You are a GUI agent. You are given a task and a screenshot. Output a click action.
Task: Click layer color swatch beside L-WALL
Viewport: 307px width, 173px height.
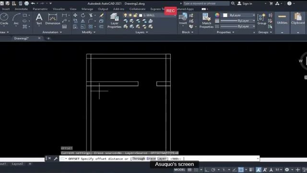point(141,15)
